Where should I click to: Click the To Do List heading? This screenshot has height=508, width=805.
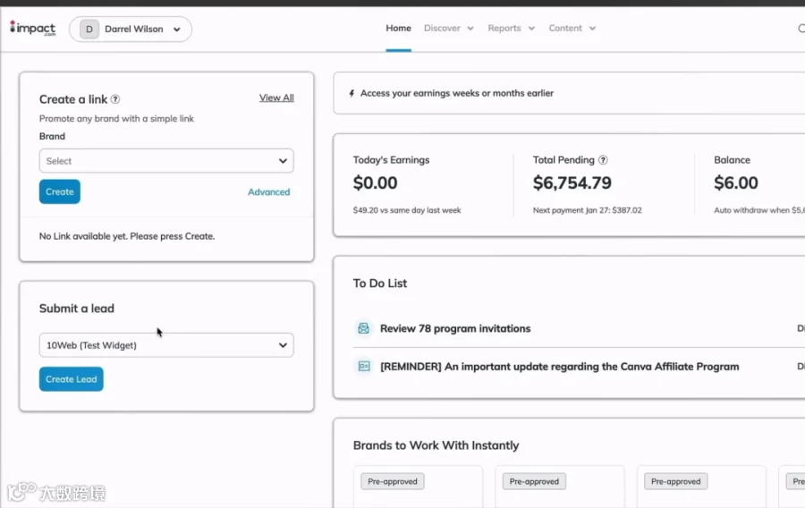(379, 284)
